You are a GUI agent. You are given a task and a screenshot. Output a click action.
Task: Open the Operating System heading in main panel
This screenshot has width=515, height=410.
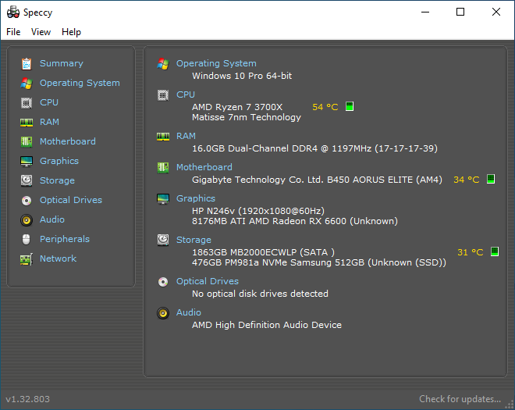pos(216,63)
